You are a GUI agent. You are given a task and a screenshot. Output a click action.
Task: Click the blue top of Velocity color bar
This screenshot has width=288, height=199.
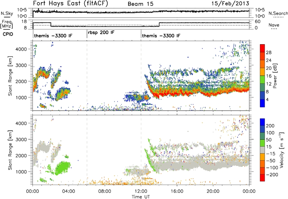[262, 122]
